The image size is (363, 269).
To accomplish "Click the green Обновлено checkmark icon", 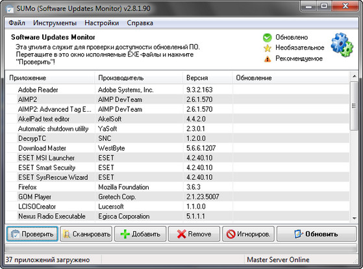I will tap(267, 38).
